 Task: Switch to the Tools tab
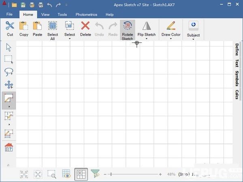click(62, 15)
